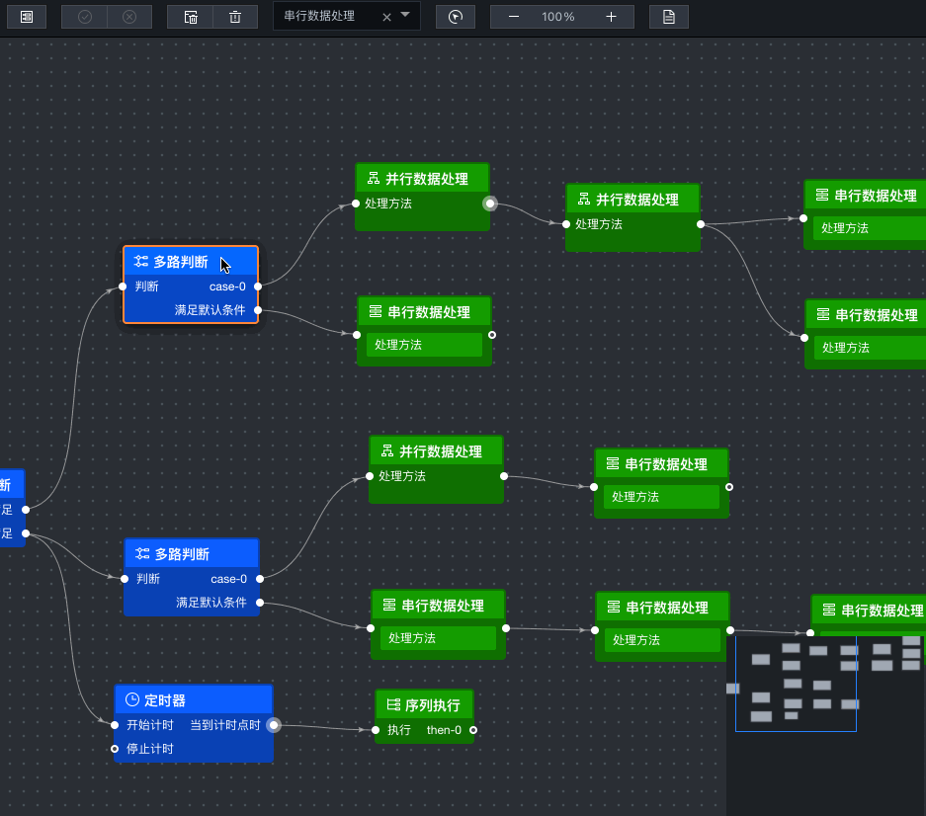Click the checkmark confirm toolbar icon
This screenshot has height=816, width=926.
tap(84, 17)
